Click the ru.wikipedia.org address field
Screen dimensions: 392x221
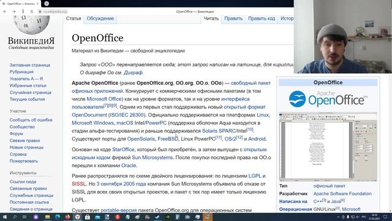(55, 12)
